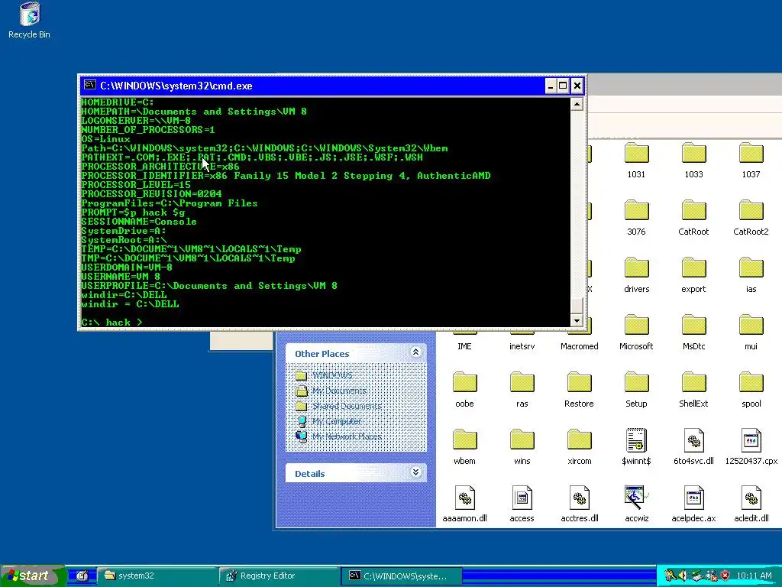Switch to Registry Editor taskbar button
Viewport: 782px width, 587px height.
[x=280, y=576]
